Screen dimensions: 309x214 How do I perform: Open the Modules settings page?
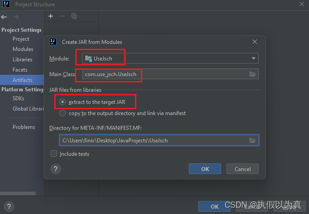pos(23,49)
